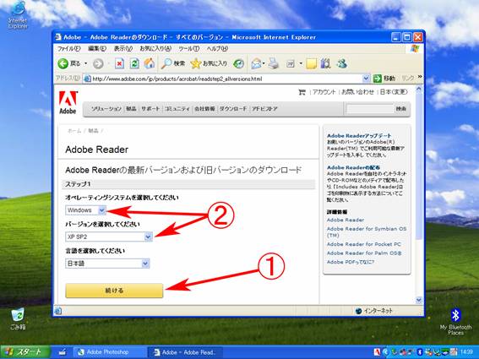
Task: Click the green Go arrow button
Action: pos(378,79)
